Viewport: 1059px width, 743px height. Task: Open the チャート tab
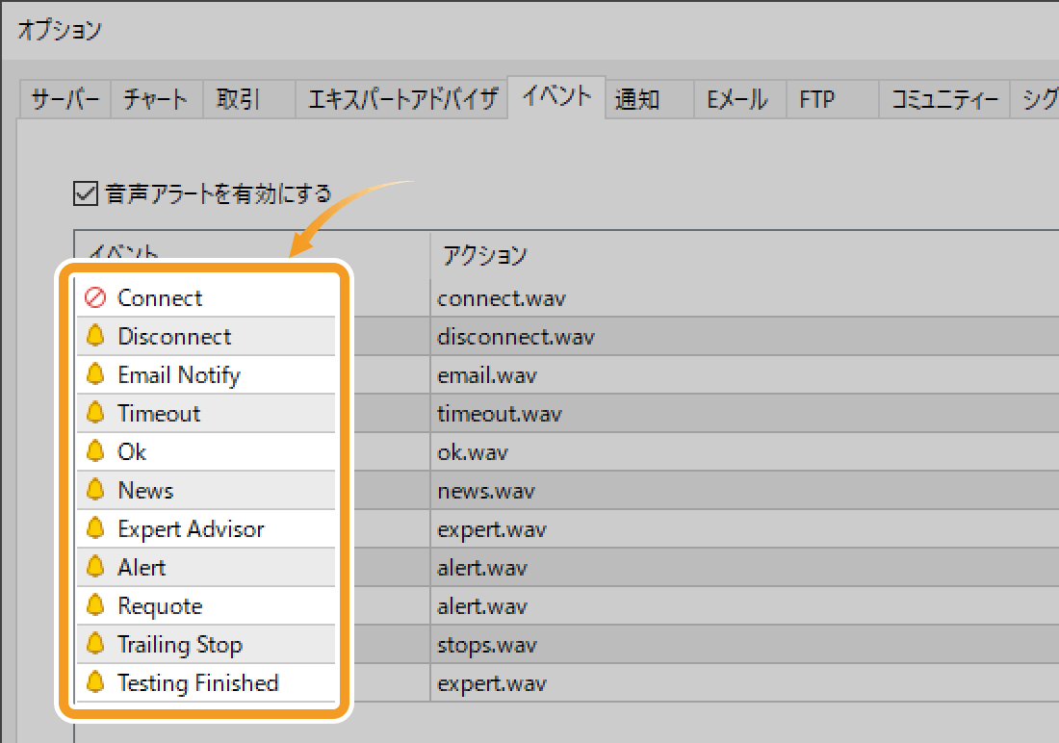point(156,99)
